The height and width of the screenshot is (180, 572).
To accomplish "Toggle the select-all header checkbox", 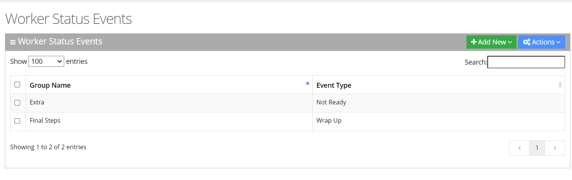I will [17, 85].
